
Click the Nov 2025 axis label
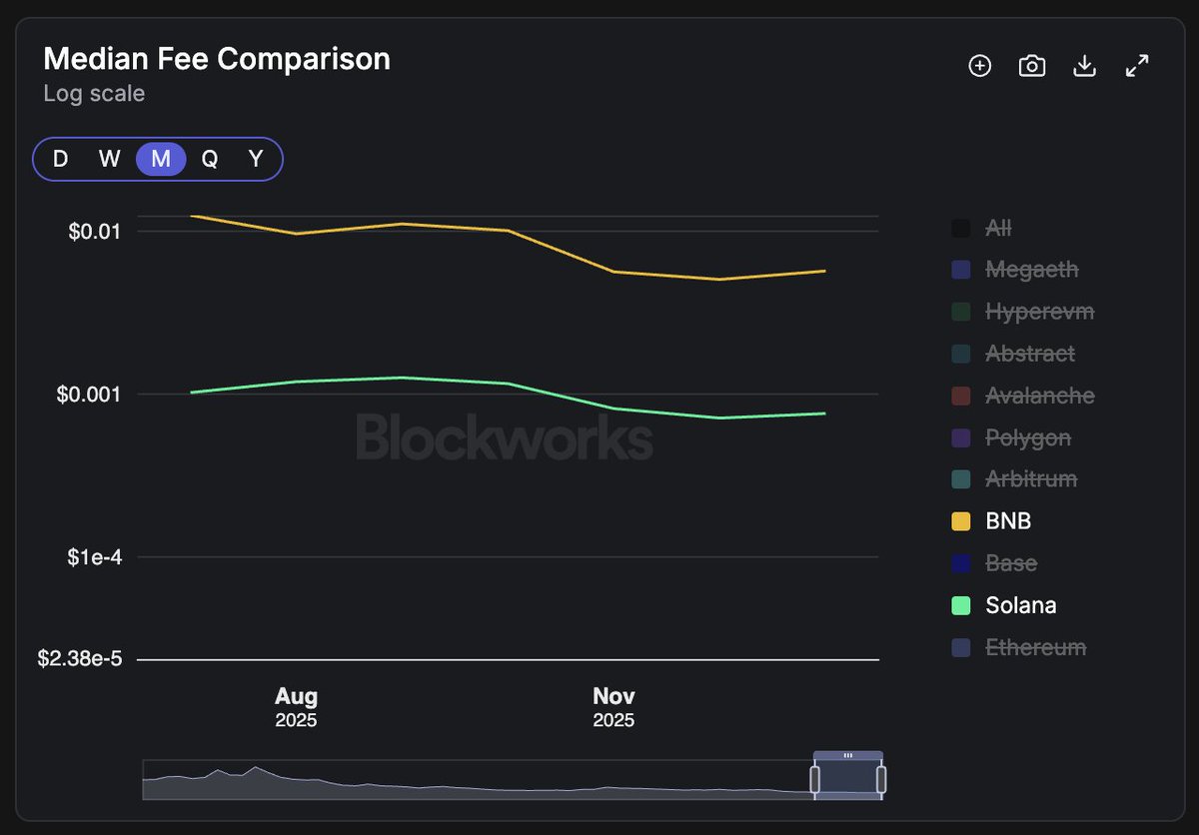(613, 707)
